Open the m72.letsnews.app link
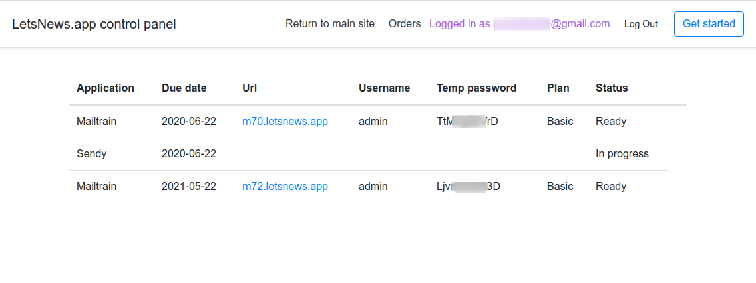This screenshot has height=283, width=756. (285, 187)
